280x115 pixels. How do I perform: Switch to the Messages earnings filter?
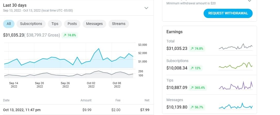[x=94, y=24]
